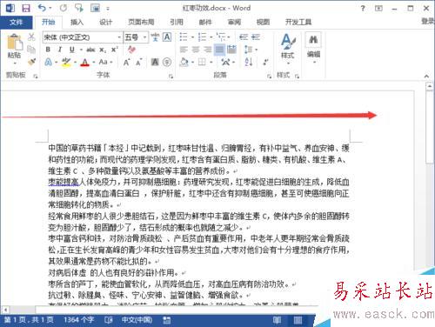435x327 pixels.
Task: Toggle subscript (x₂) formatting
Action: pos(103,50)
